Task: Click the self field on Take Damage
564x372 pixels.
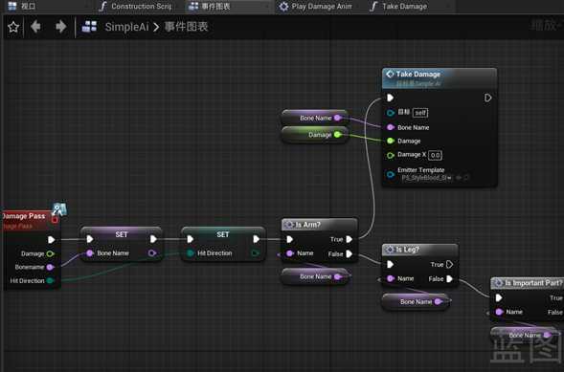Action: pos(420,113)
